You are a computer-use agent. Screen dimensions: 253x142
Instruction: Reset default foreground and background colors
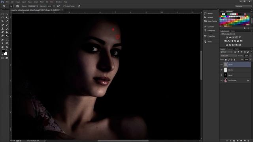click(x=2, y=55)
